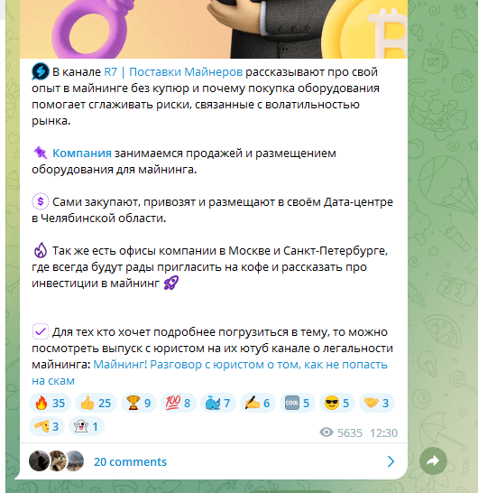
Task: Click the commenter avatars stack
Action: (x=57, y=460)
